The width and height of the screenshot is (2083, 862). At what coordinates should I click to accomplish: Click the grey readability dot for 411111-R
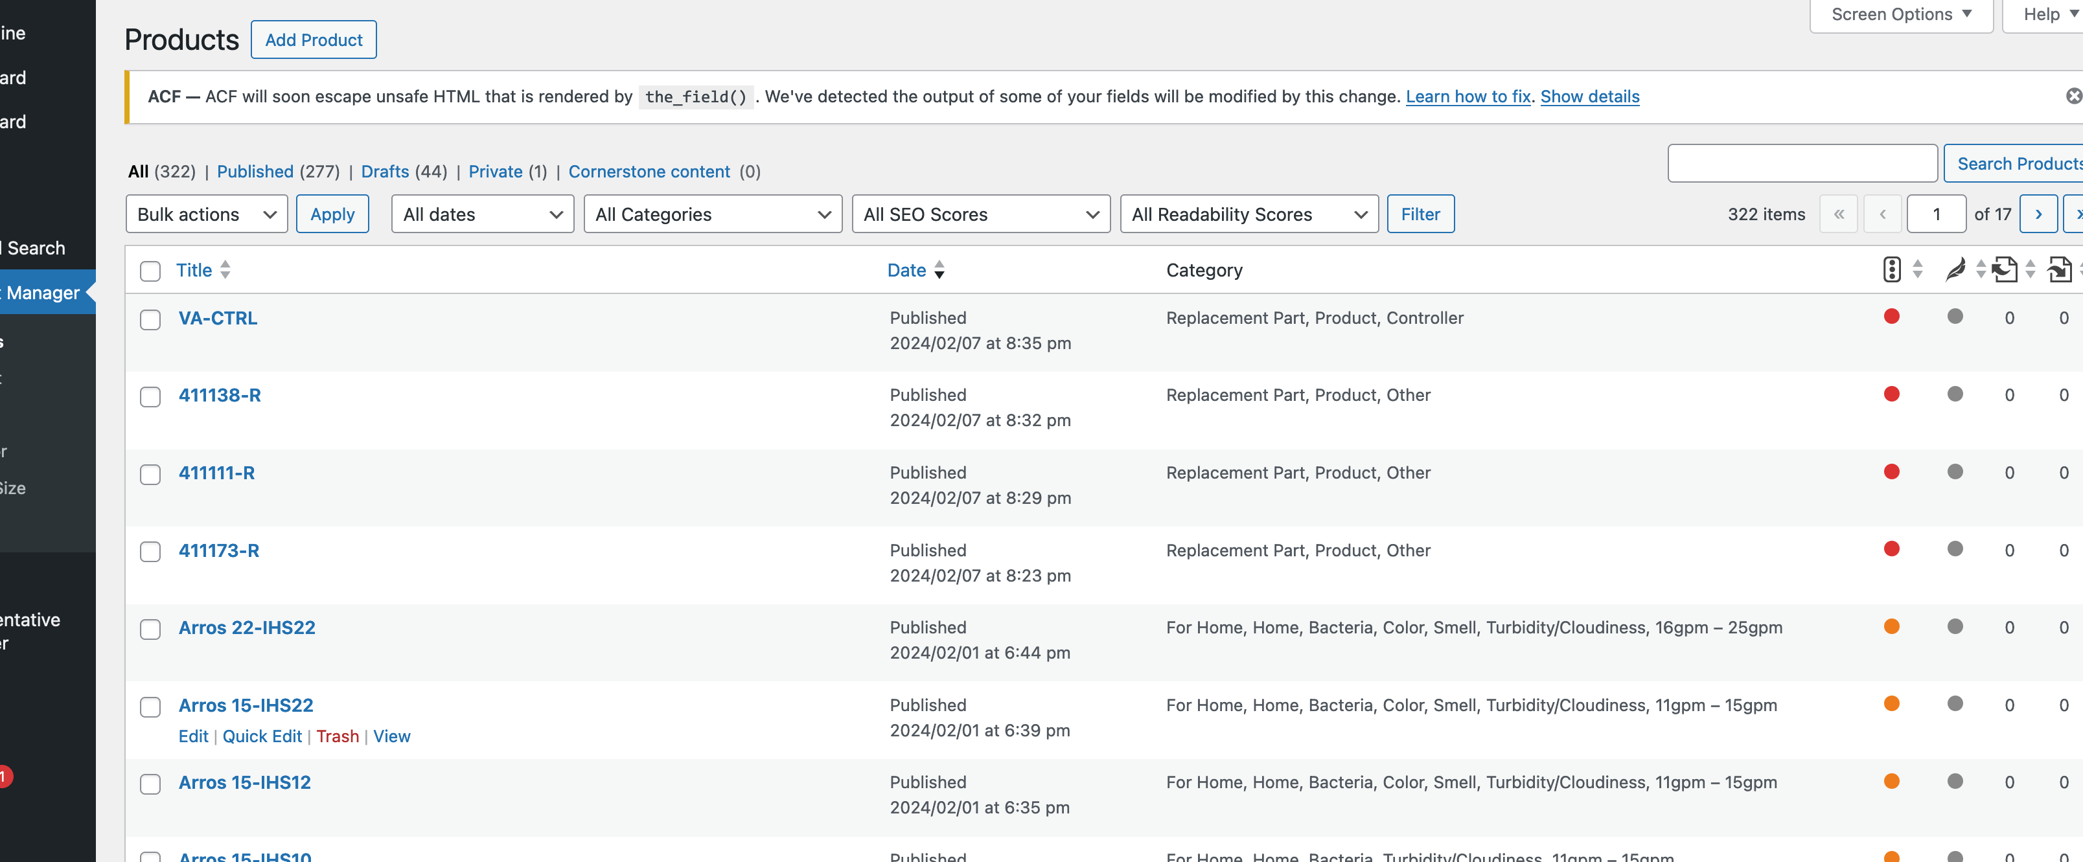[1955, 471]
